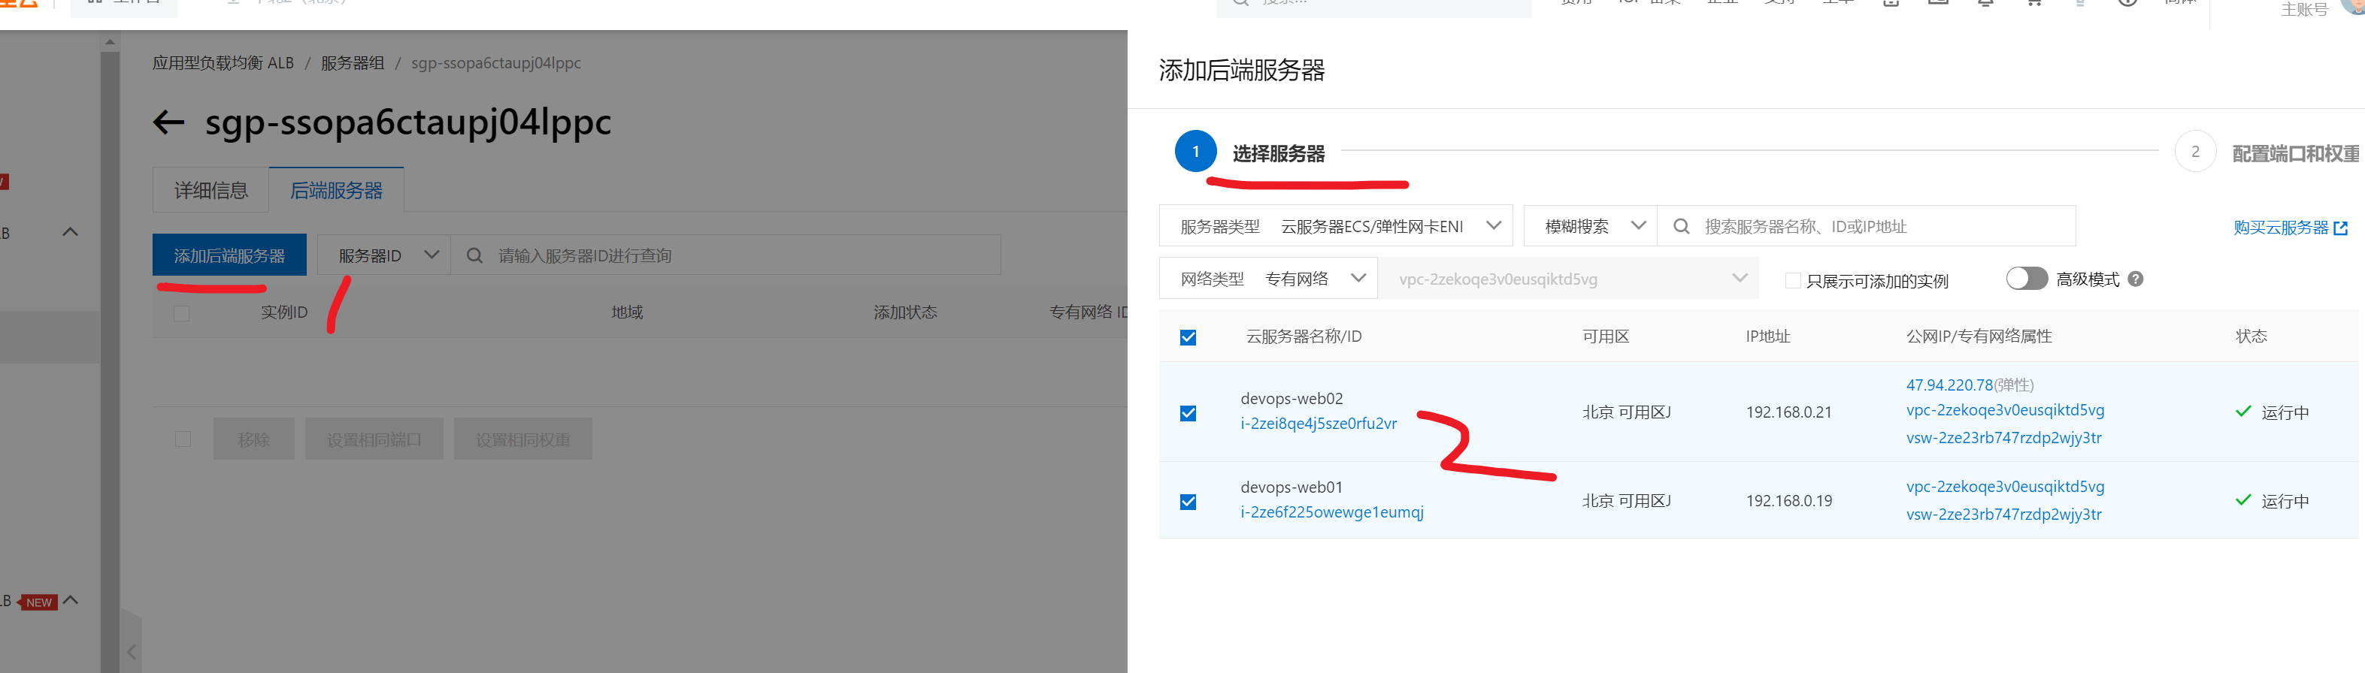Click the search icon in server ID query box

474,256
